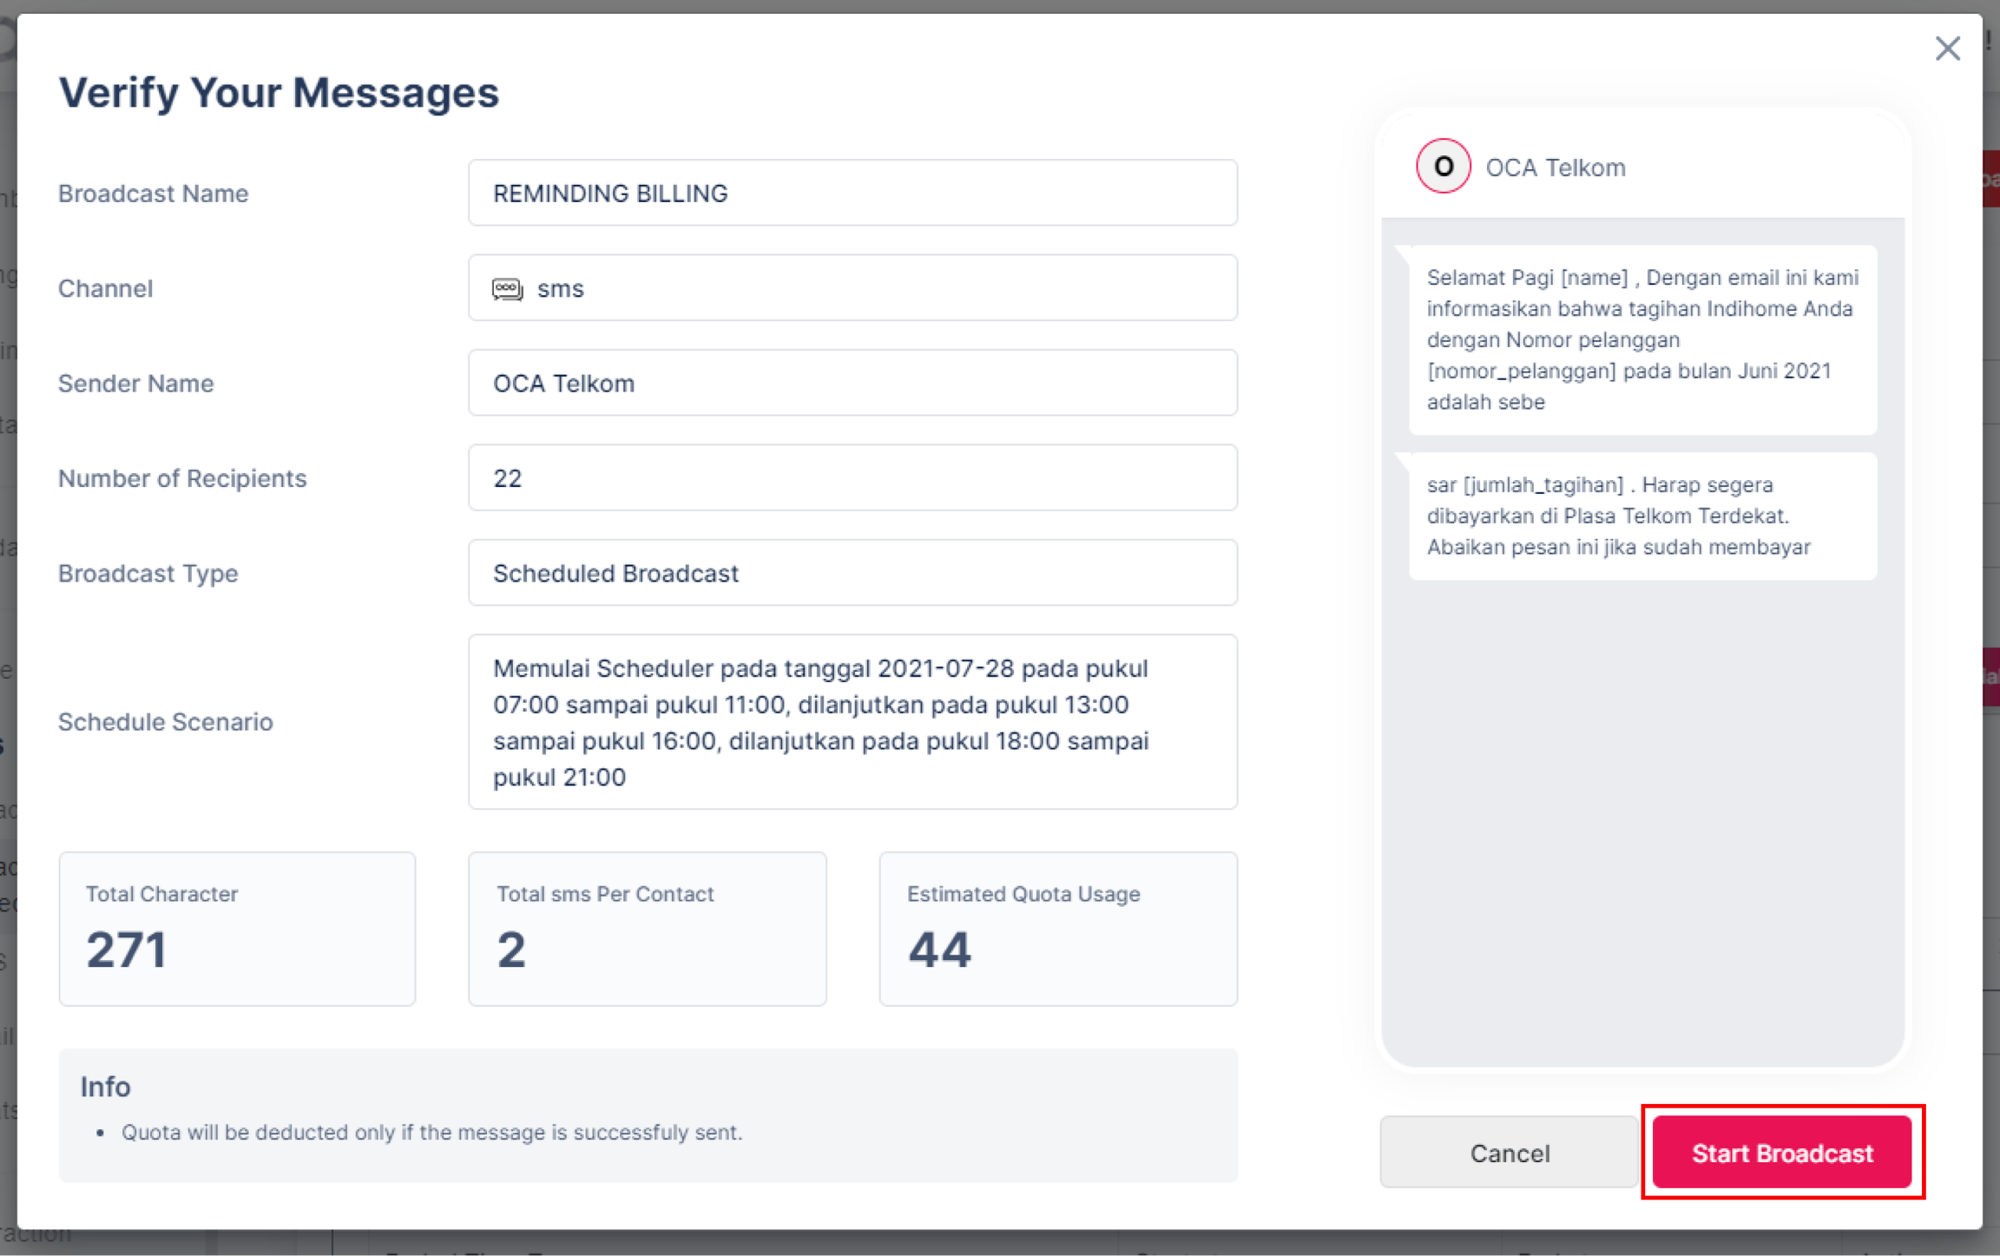Click the OCA Telkom preview header name
Viewport: 2000px width, 1256px height.
click(x=1555, y=168)
